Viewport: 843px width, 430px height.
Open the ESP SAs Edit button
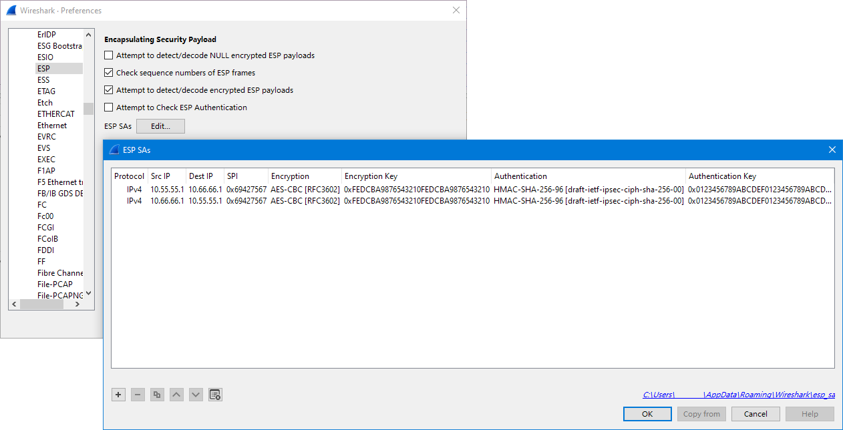click(x=160, y=126)
